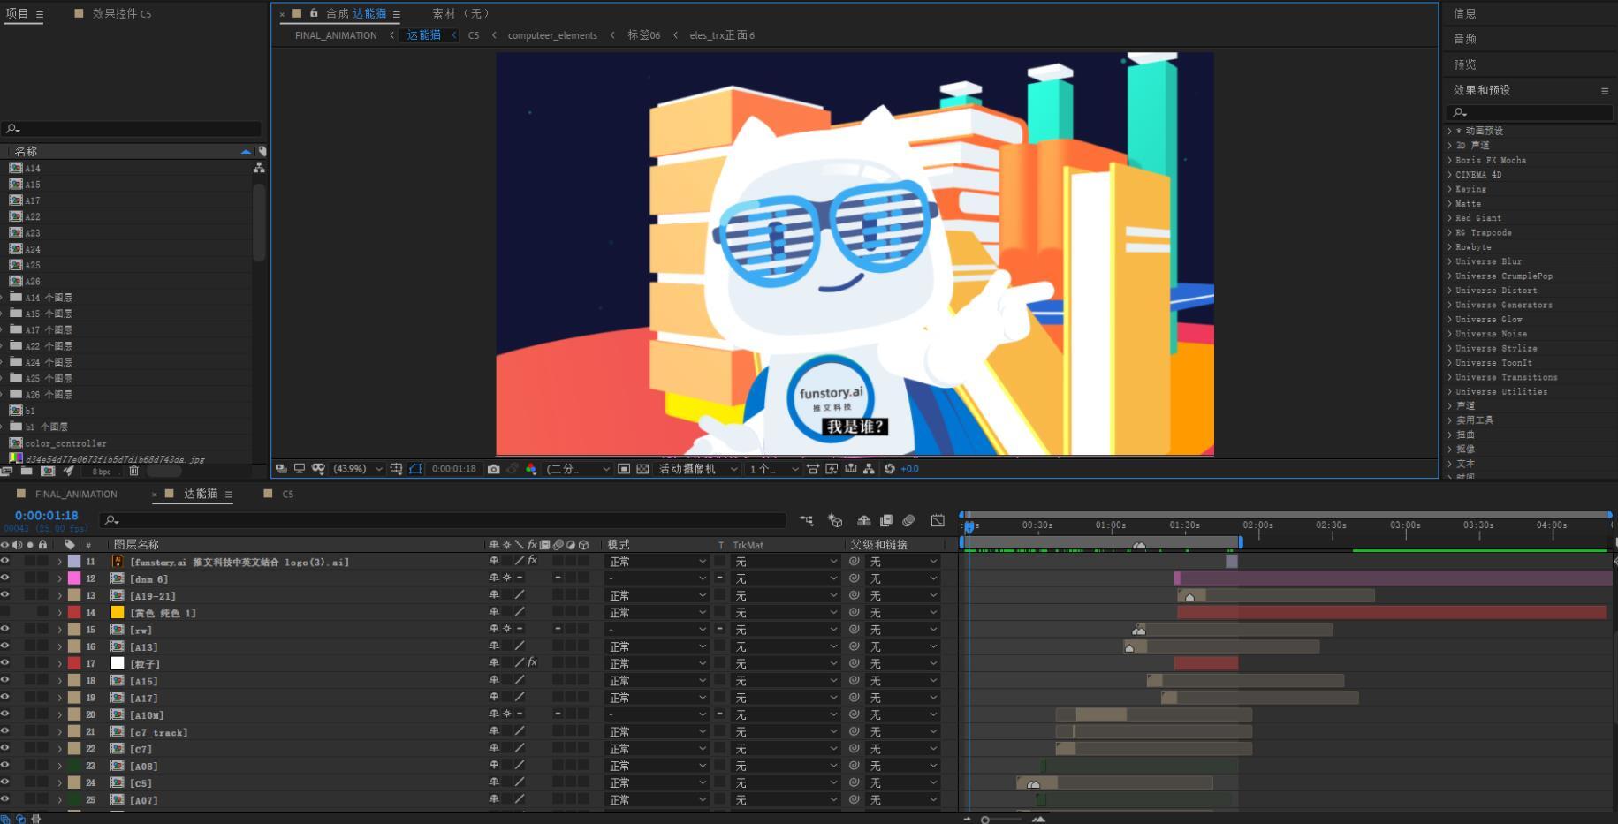Navigate to FINAL_ANIMATION in comp breadcrumb

pyautogui.click(x=336, y=35)
